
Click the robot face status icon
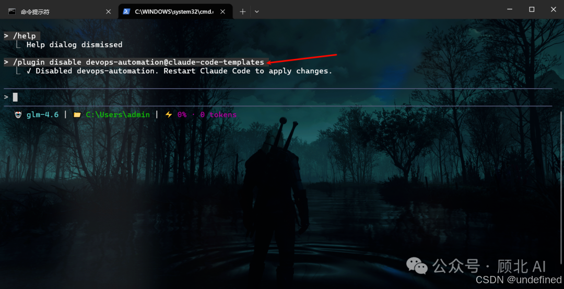pos(18,115)
